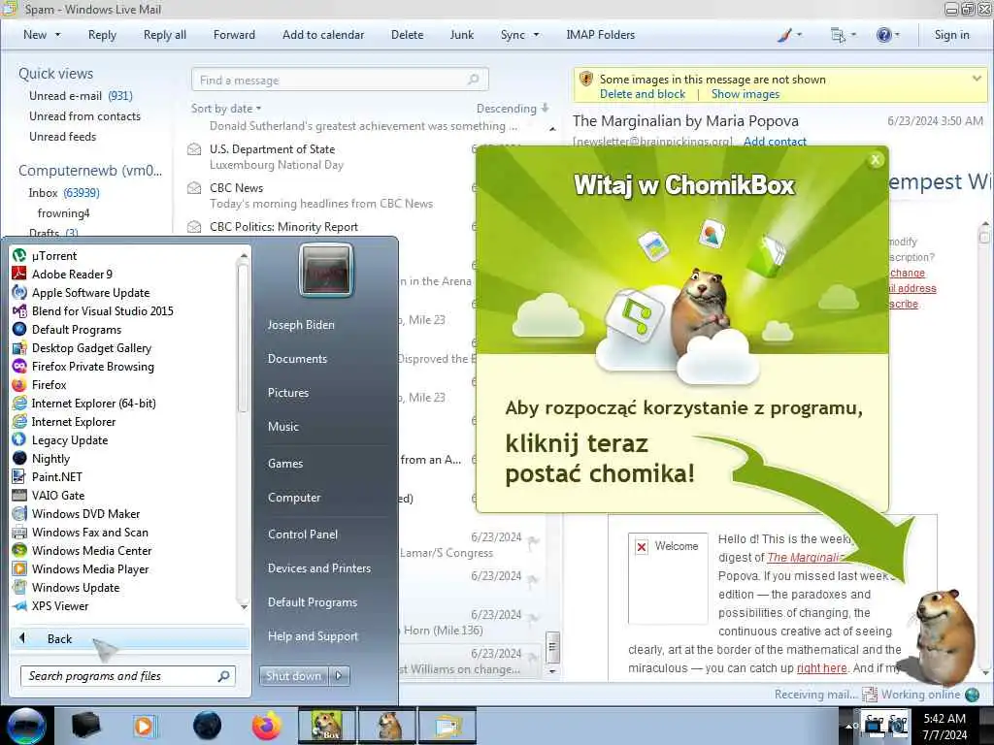Click Forward in the toolbar
Image resolution: width=994 pixels, height=745 pixels.
pos(234,35)
